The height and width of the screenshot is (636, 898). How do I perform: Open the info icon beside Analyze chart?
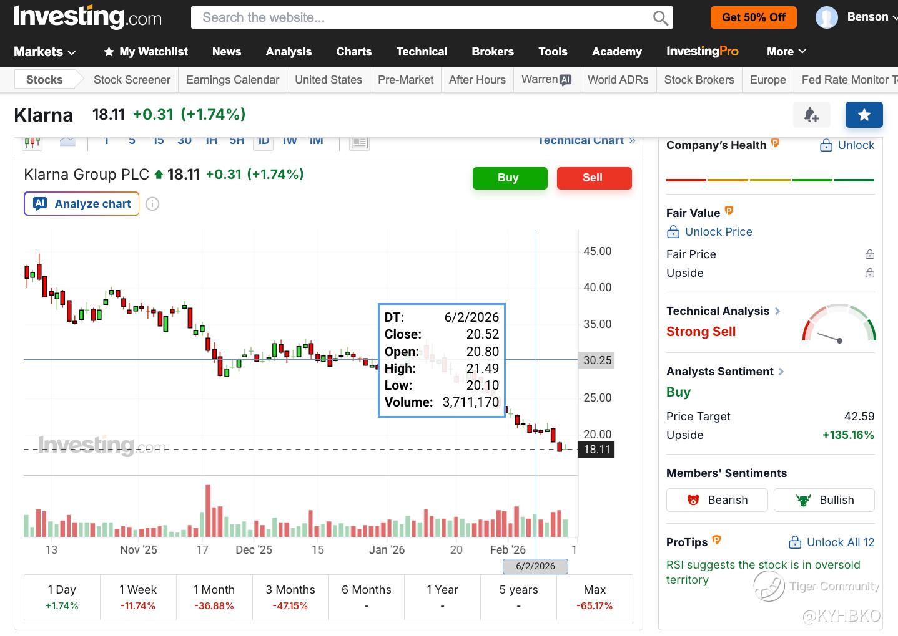click(x=152, y=204)
